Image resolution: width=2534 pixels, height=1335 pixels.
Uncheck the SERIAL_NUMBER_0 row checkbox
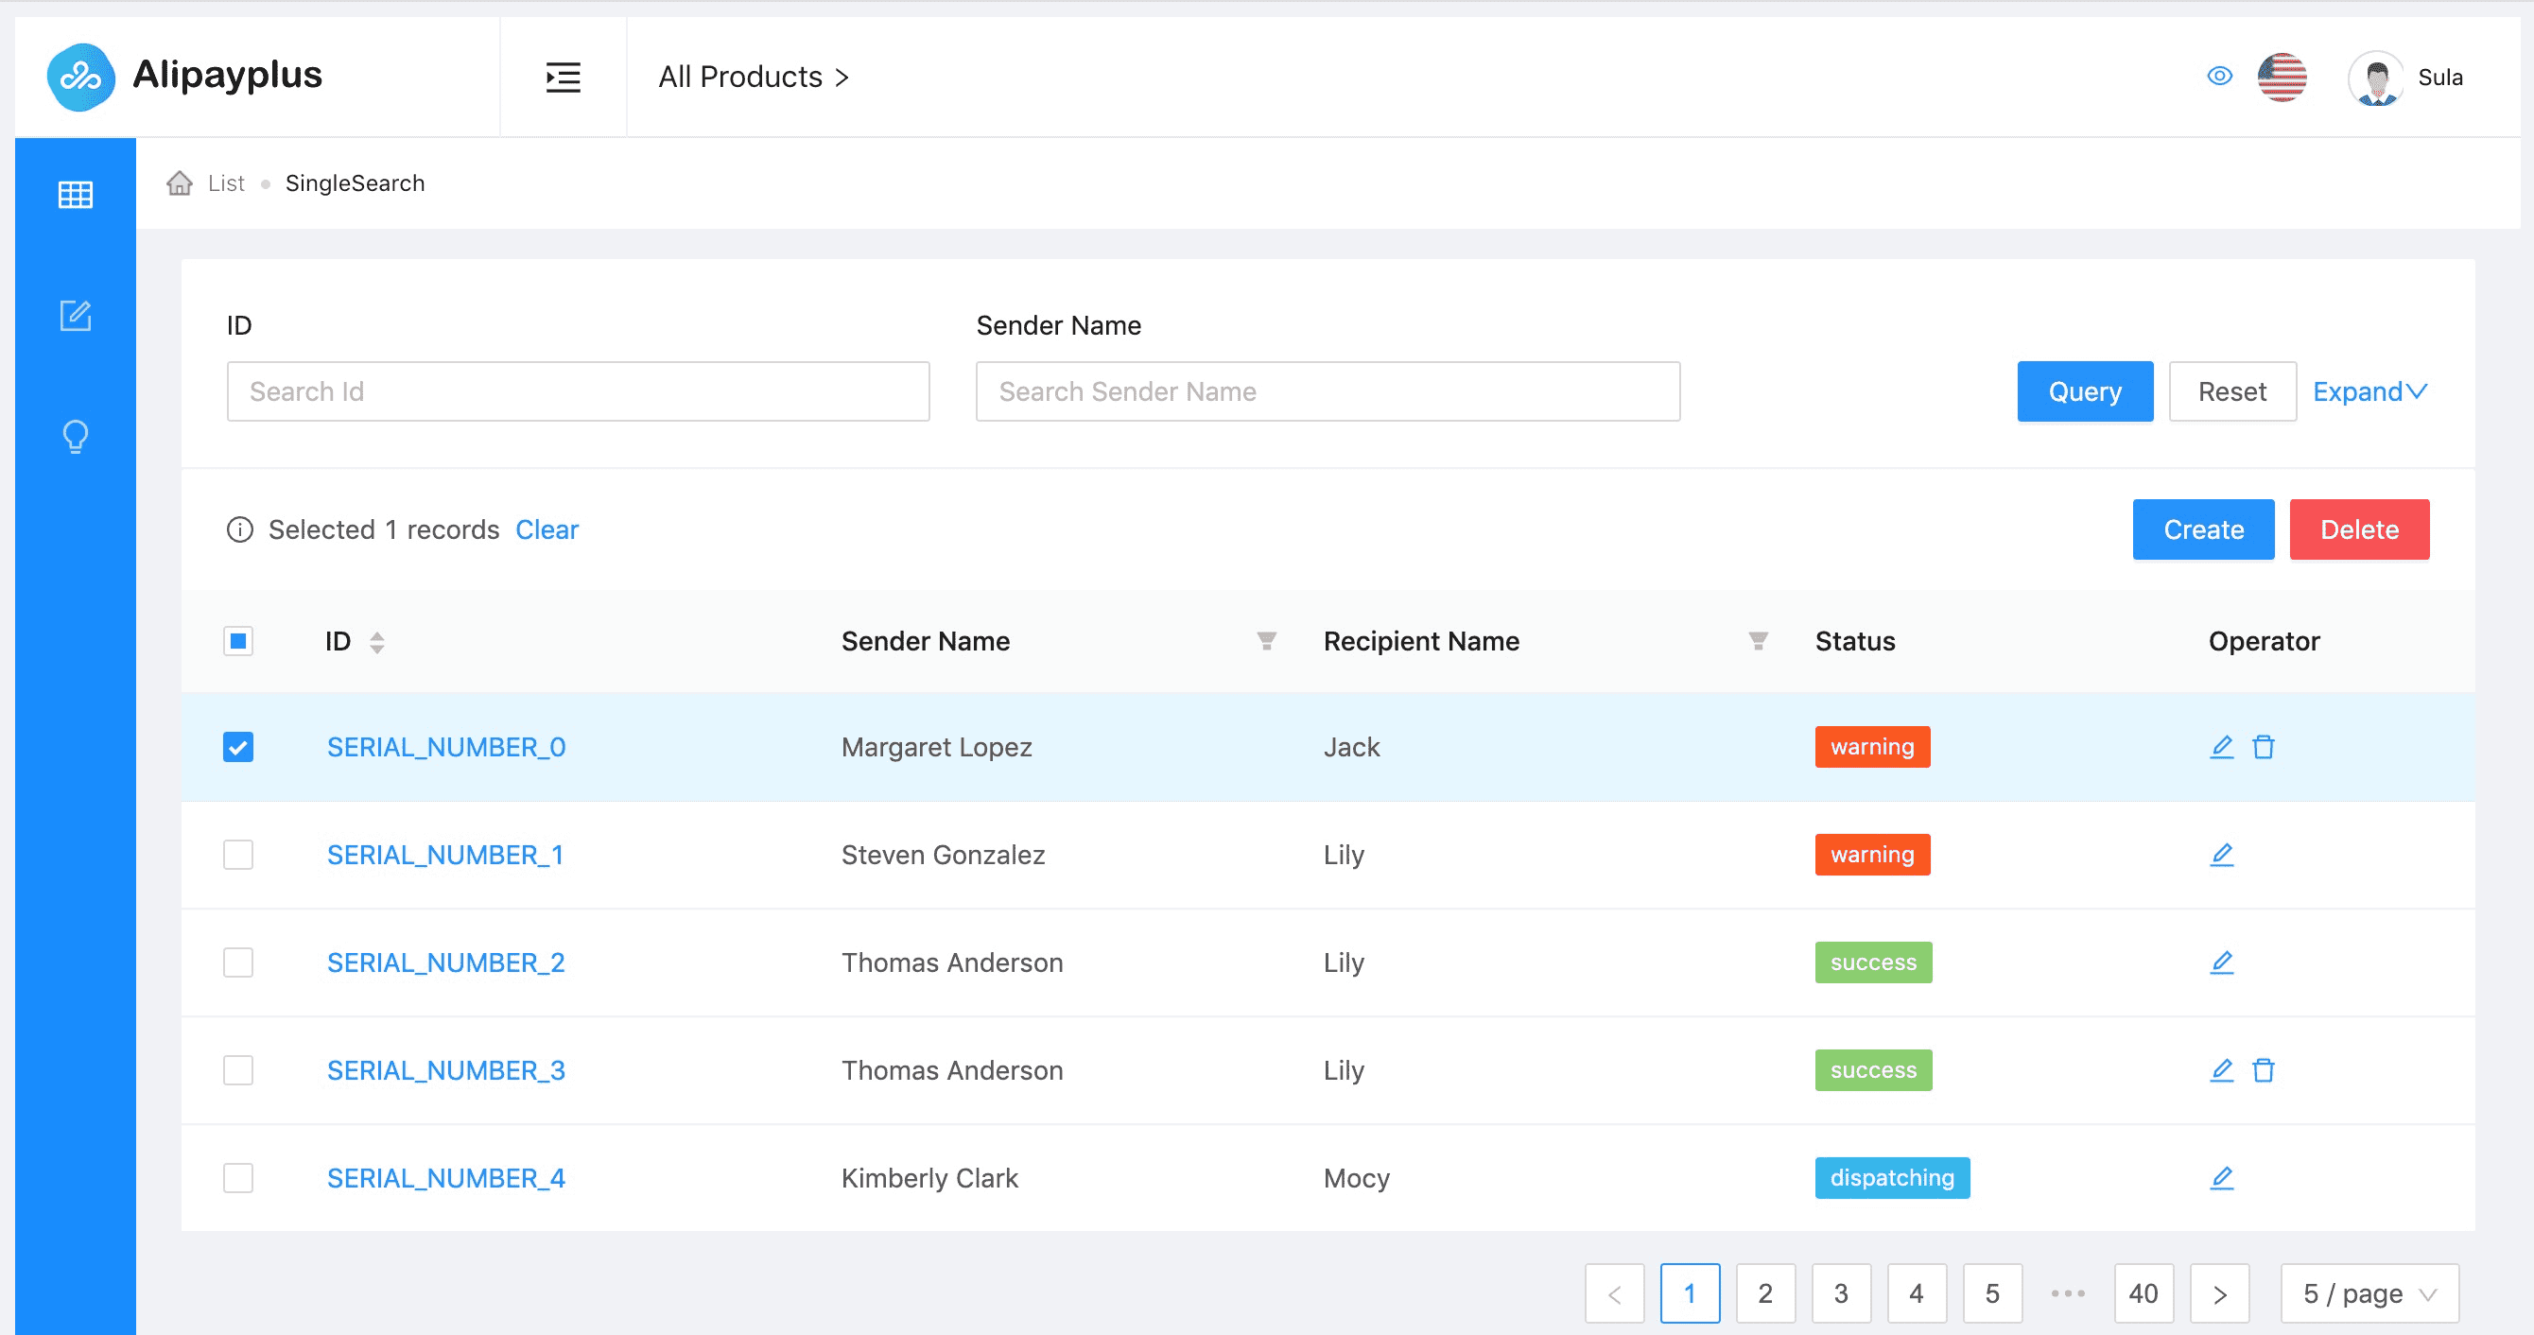coord(238,747)
